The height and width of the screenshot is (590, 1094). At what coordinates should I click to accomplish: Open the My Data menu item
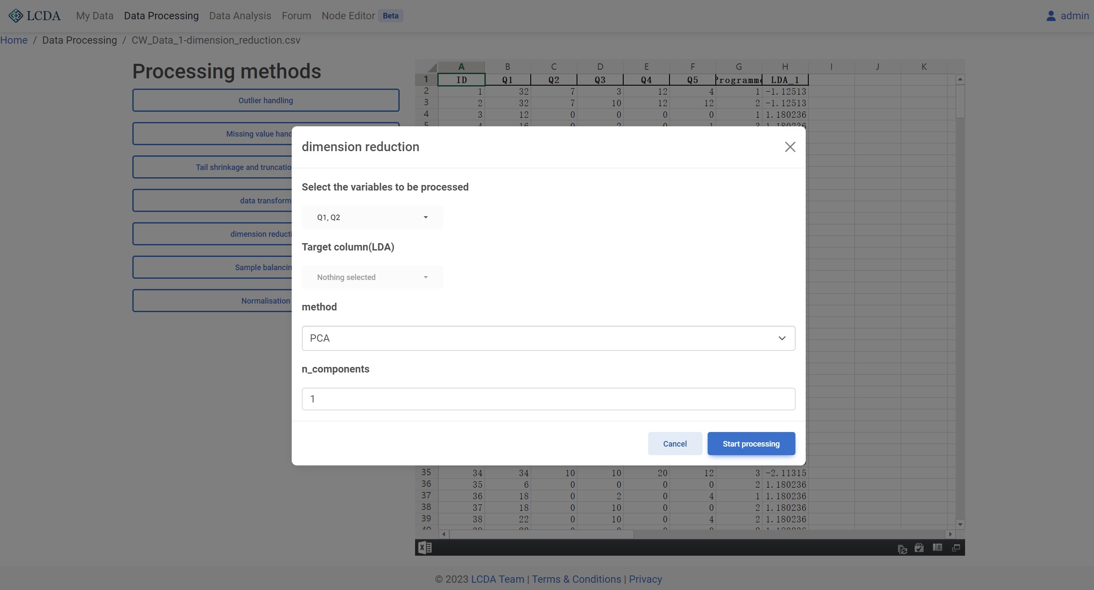[x=95, y=16]
